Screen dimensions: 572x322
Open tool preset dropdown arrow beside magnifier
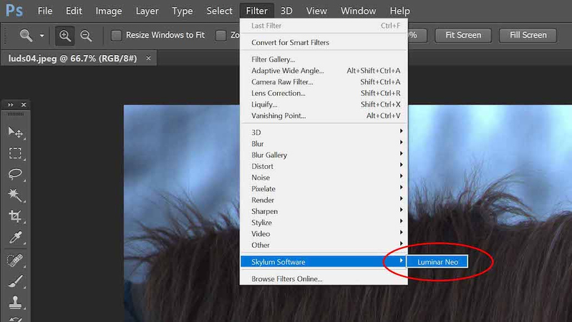(x=42, y=35)
